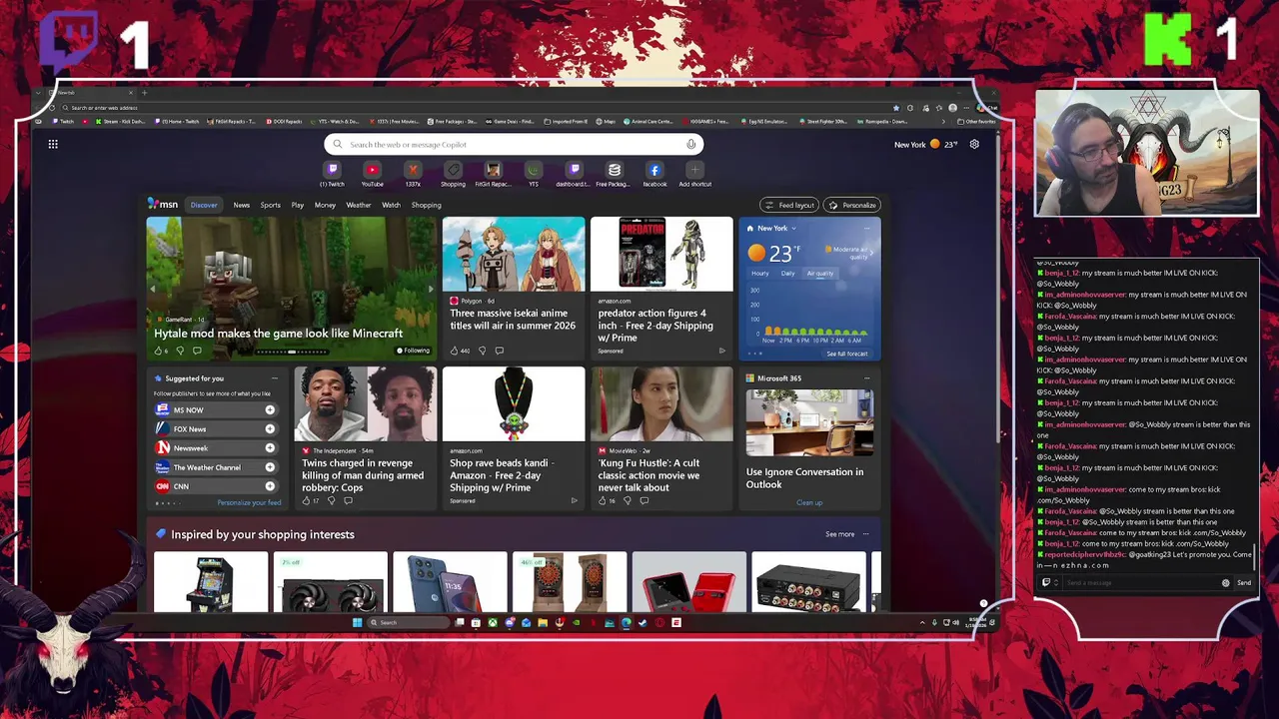1279x719 pixels.
Task: Select the Hourly tab in weather card
Action: pos(760,273)
